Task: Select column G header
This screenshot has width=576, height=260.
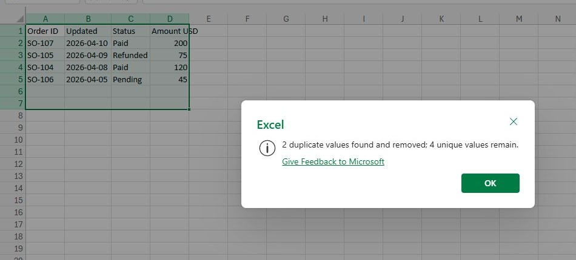Action: (286, 19)
